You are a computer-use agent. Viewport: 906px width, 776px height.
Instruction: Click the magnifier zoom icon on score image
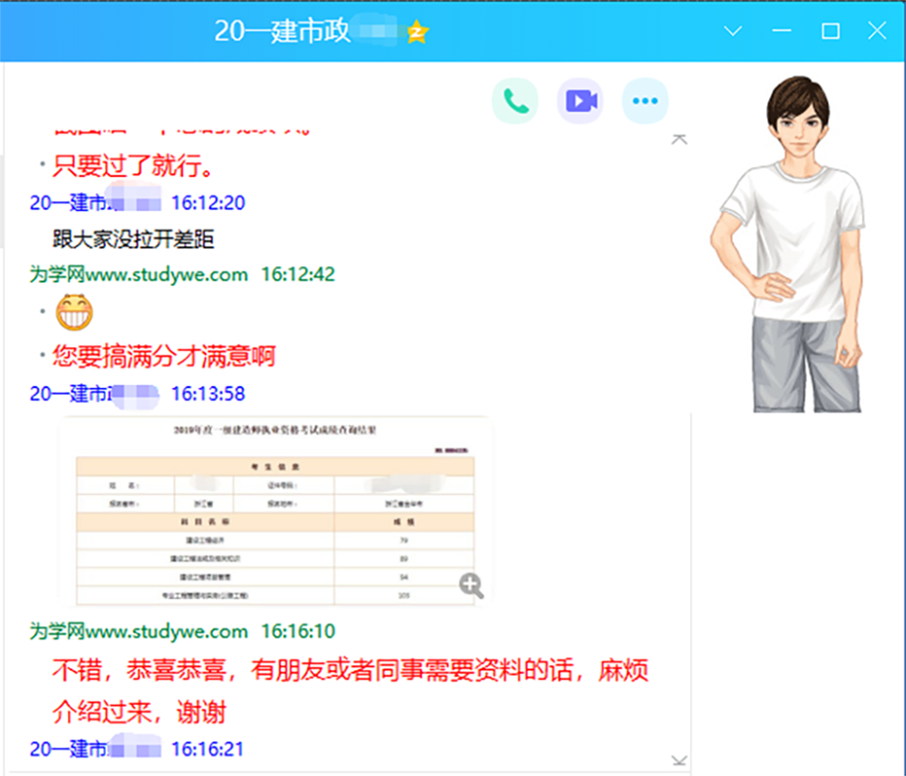[x=471, y=585]
